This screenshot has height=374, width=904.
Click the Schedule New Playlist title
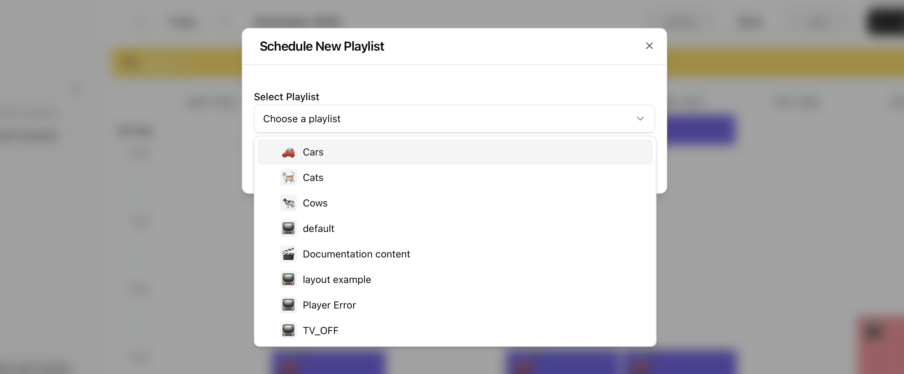[322, 46]
